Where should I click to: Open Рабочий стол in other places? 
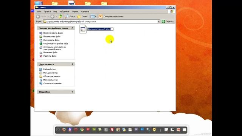tap(49, 70)
